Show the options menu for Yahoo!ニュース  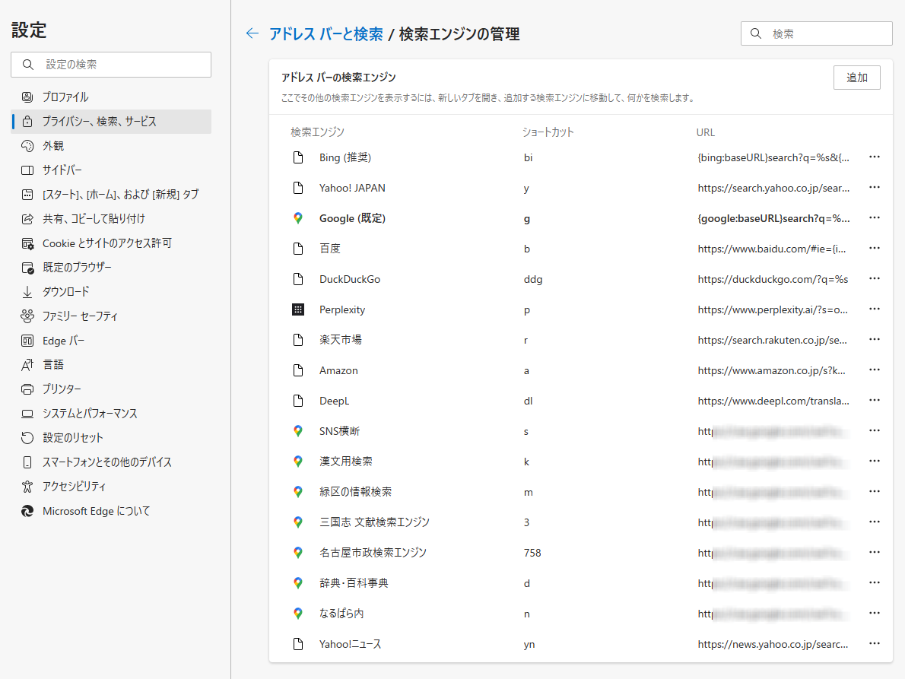pyautogui.click(x=874, y=644)
